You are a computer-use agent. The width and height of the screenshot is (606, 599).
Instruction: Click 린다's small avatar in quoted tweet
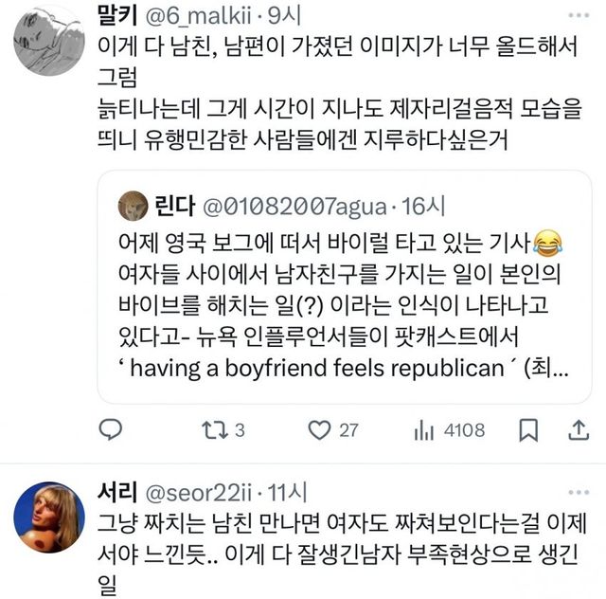click(132, 205)
